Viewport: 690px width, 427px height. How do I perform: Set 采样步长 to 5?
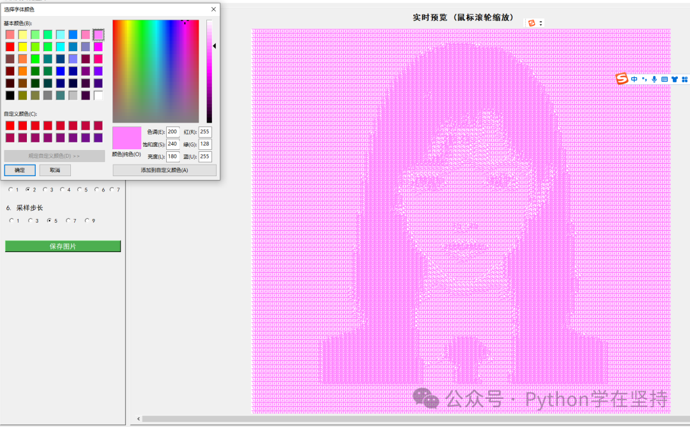[49, 220]
